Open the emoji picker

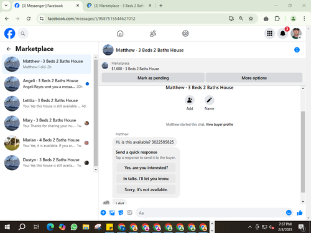point(289,212)
